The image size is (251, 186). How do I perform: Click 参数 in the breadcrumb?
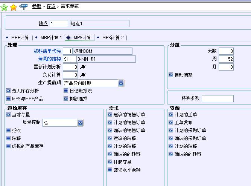pyautogui.click(x=37, y=6)
